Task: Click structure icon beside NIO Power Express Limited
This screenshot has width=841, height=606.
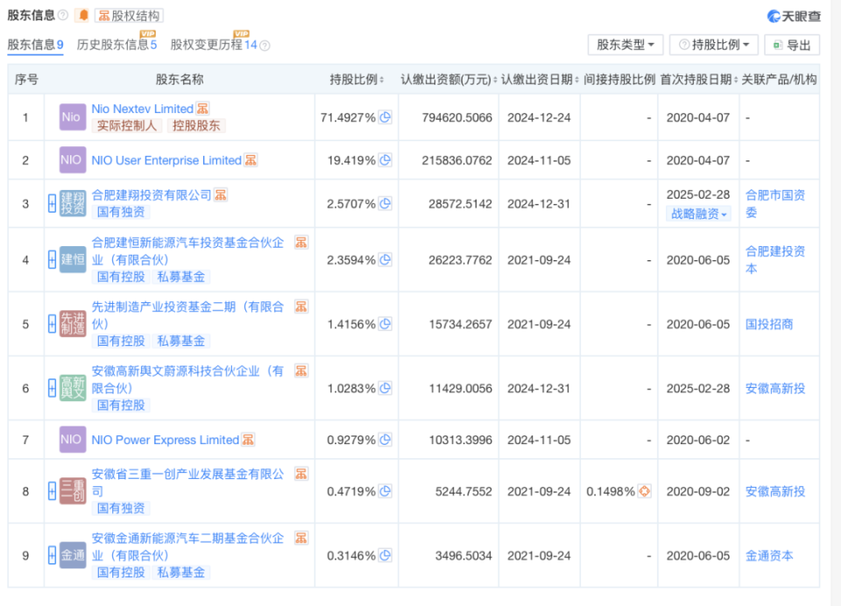Action: (x=247, y=440)
